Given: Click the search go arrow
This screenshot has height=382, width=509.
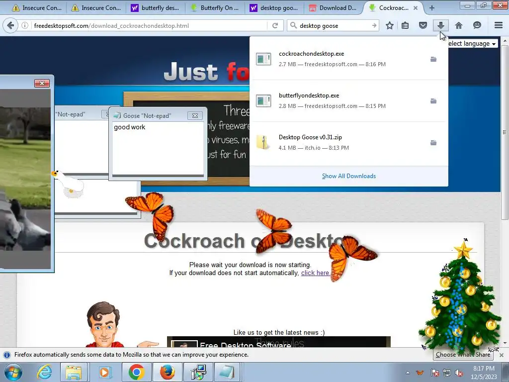Looking at the screenshot, I should 374,25.
